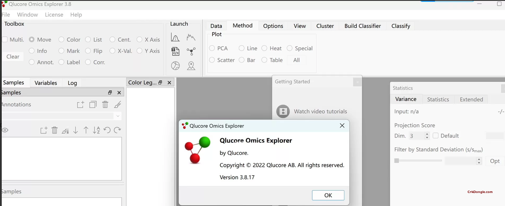The image size is (505, 206).
Task: Click OK in the about dialog
Action: [328, 195]
